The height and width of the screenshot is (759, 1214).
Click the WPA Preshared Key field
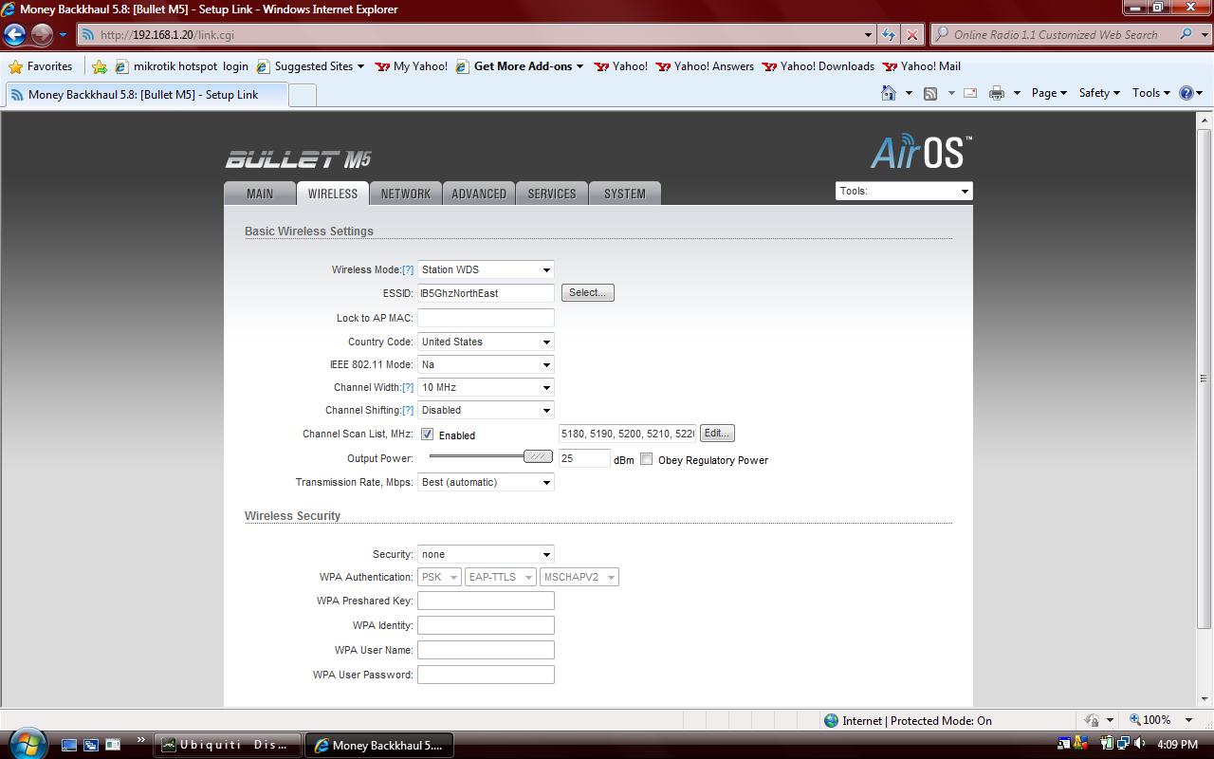coord(486,601)
